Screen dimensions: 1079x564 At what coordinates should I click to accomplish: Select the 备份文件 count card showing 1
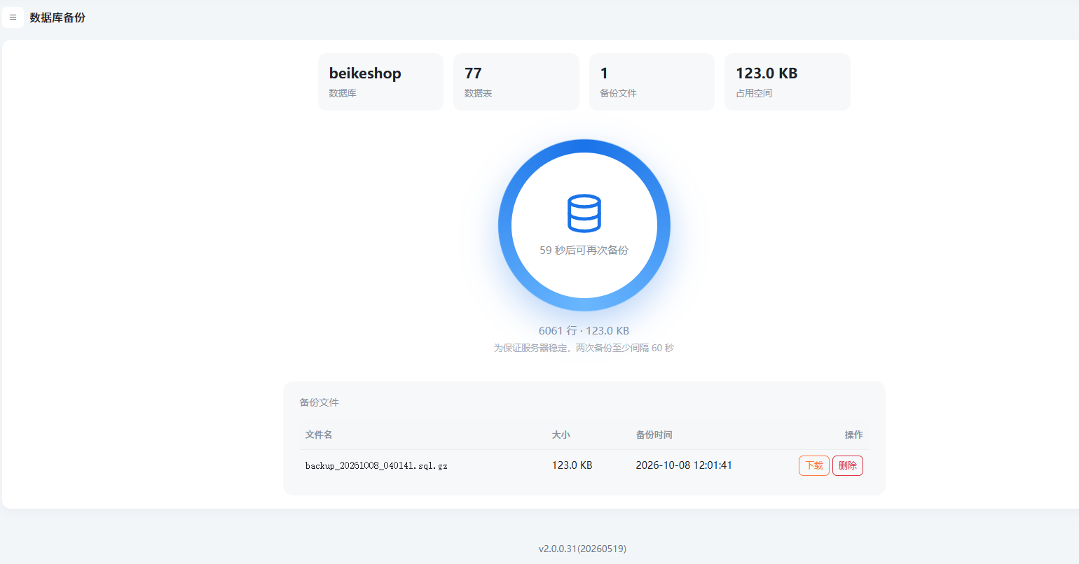652,82
